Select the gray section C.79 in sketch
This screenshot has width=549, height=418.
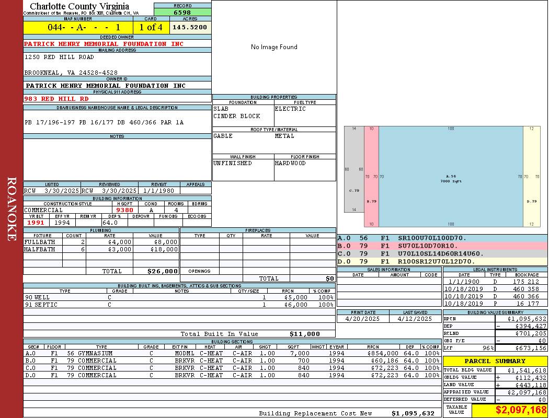point(354,169)
